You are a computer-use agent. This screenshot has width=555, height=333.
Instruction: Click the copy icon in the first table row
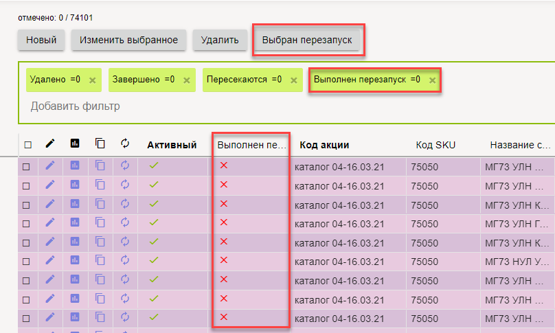point(100,166)
